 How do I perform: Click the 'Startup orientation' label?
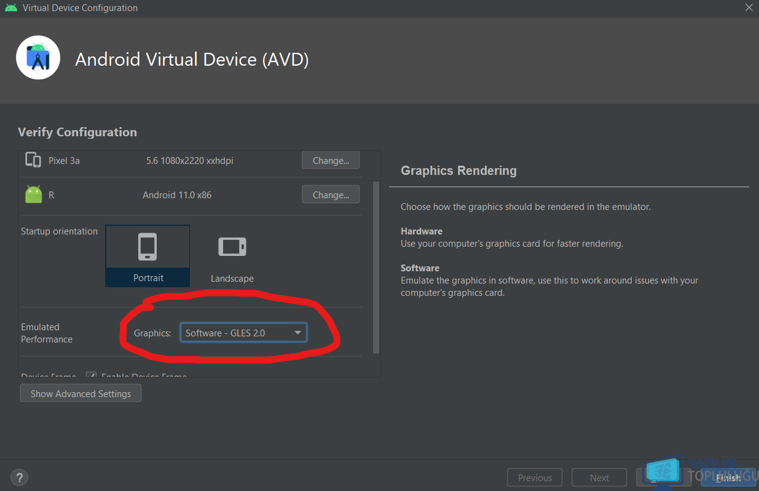pyautogui.click(x=59, y=231)
